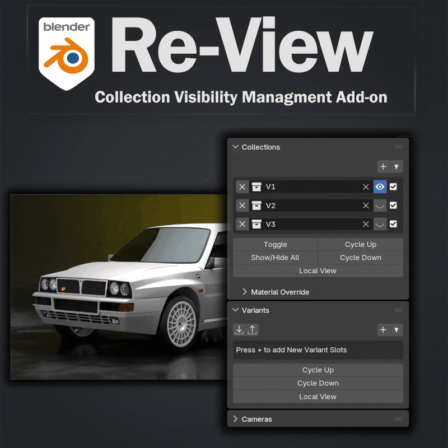Select the V1 collection name field
This screenshot has height=448, width=448.
311,187
